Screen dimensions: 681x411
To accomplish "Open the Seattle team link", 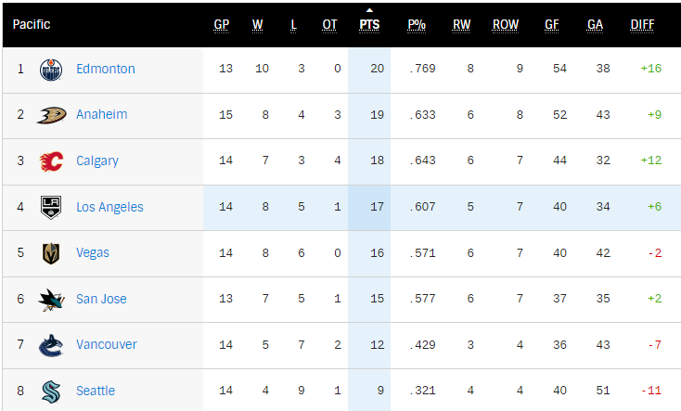I will click(x=96, y=391).
